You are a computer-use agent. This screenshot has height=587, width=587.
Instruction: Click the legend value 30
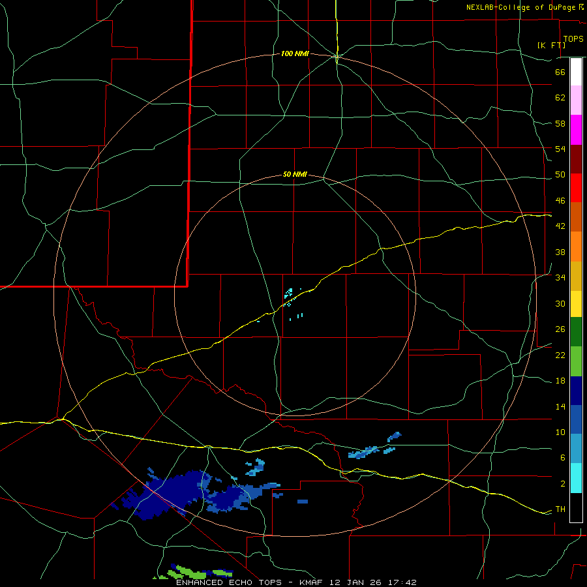tap(560, 303)
